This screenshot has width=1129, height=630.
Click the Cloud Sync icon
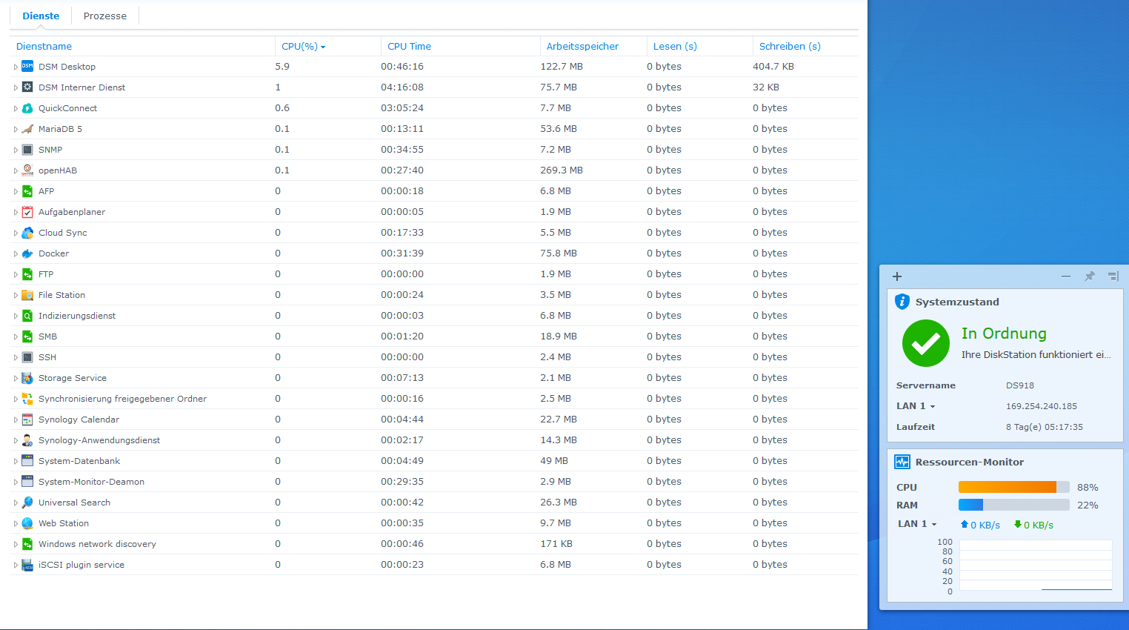pos(27,233)
